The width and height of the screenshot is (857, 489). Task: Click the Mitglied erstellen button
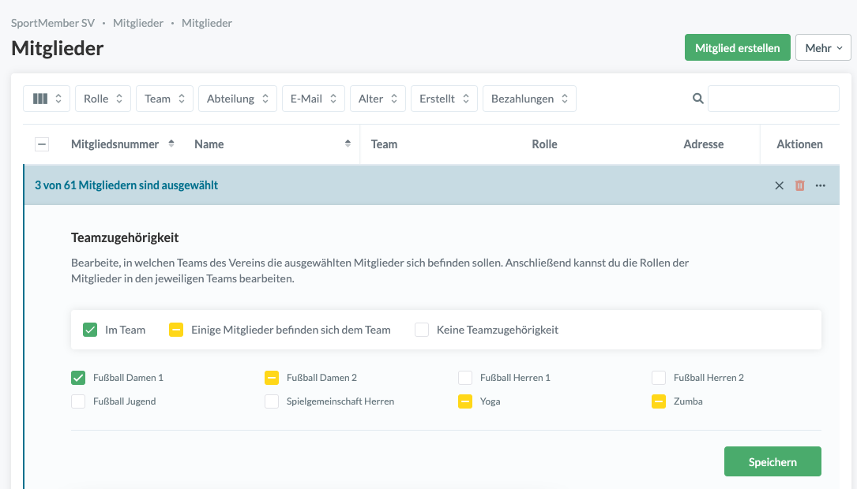coord(737,48)
